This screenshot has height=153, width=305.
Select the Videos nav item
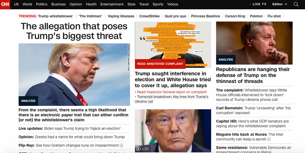tap(172, 4)
